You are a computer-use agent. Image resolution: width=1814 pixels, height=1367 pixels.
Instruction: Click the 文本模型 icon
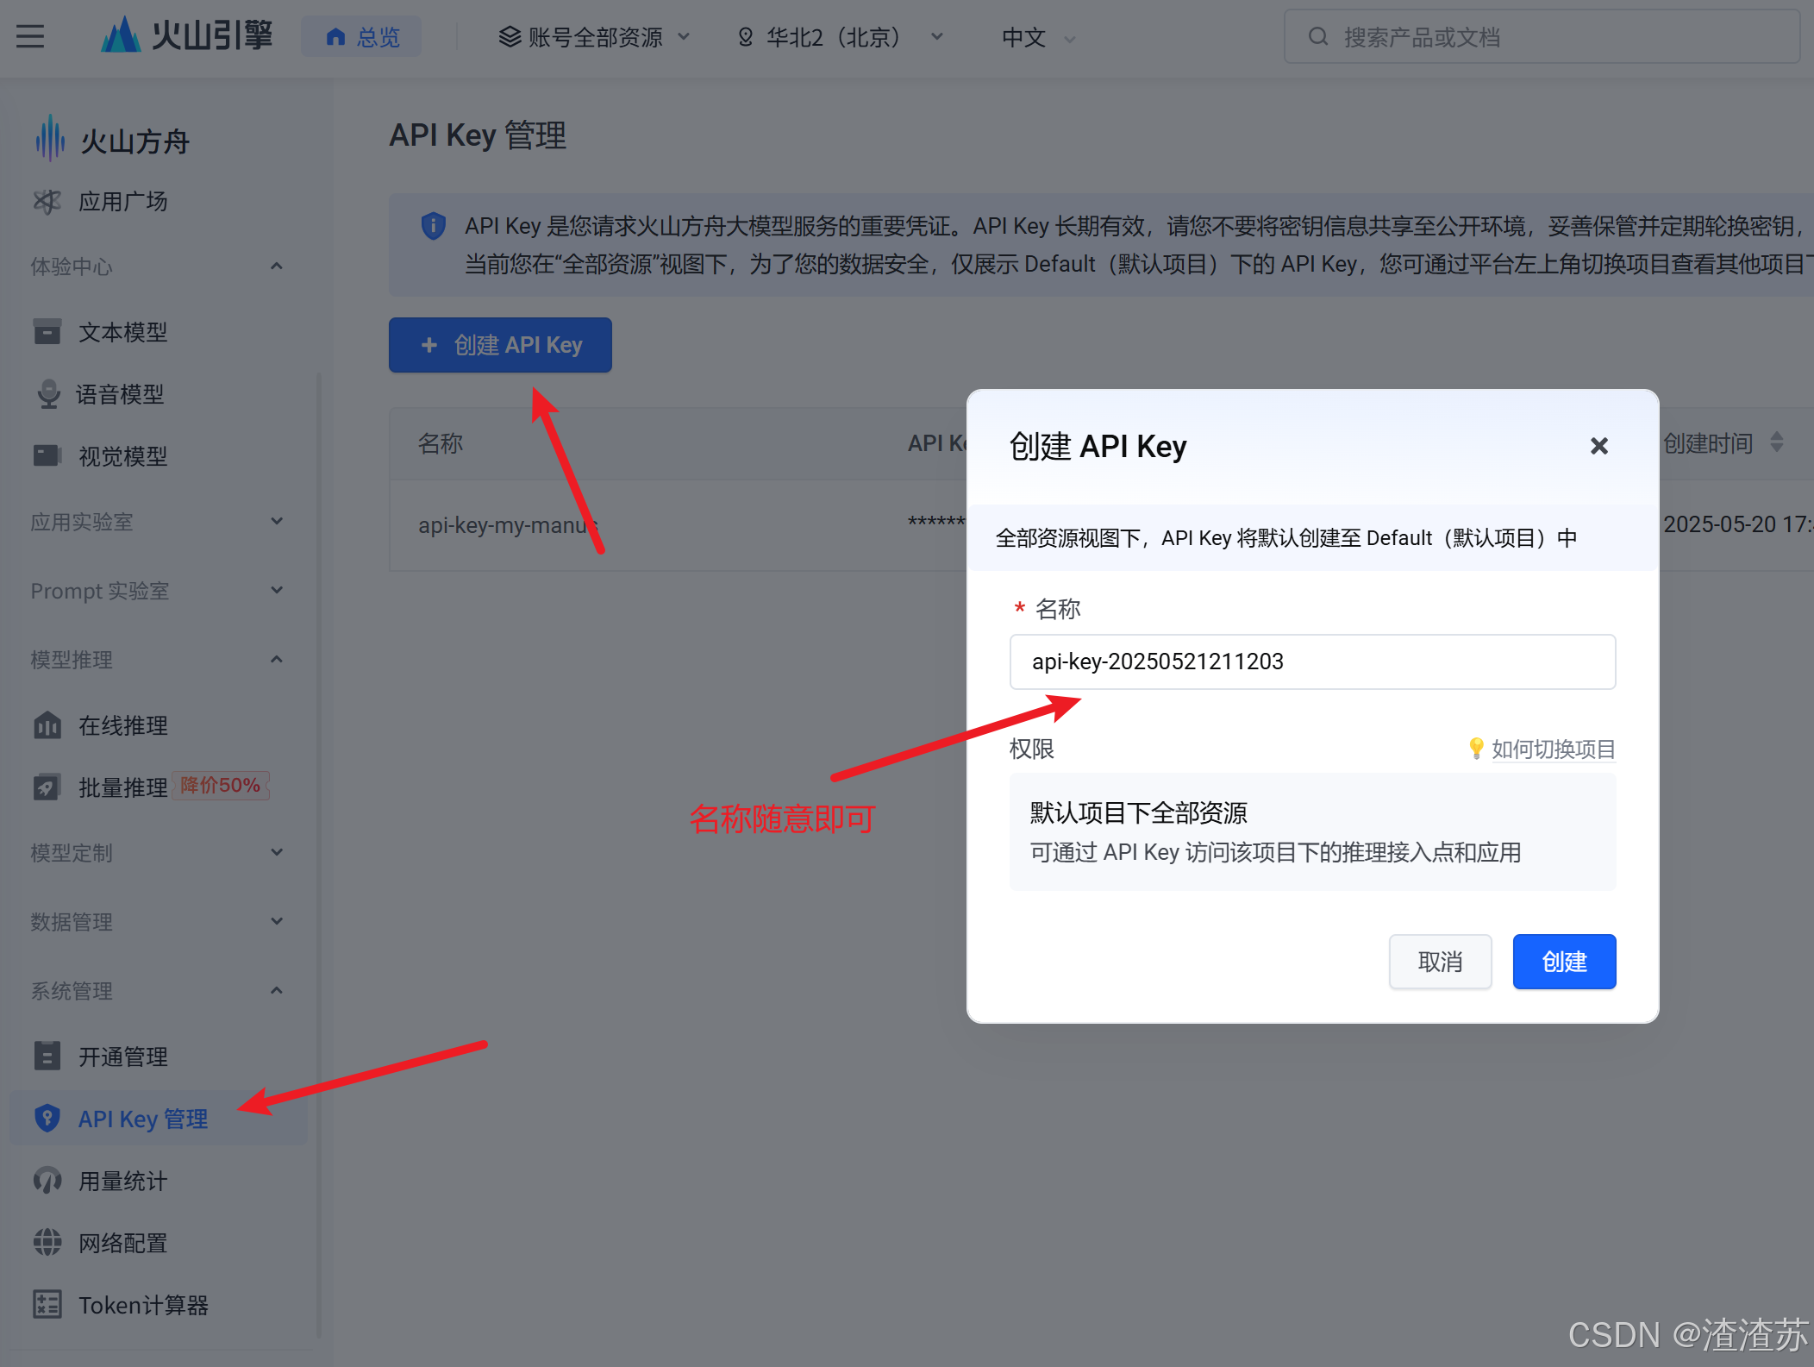(47, 332)
